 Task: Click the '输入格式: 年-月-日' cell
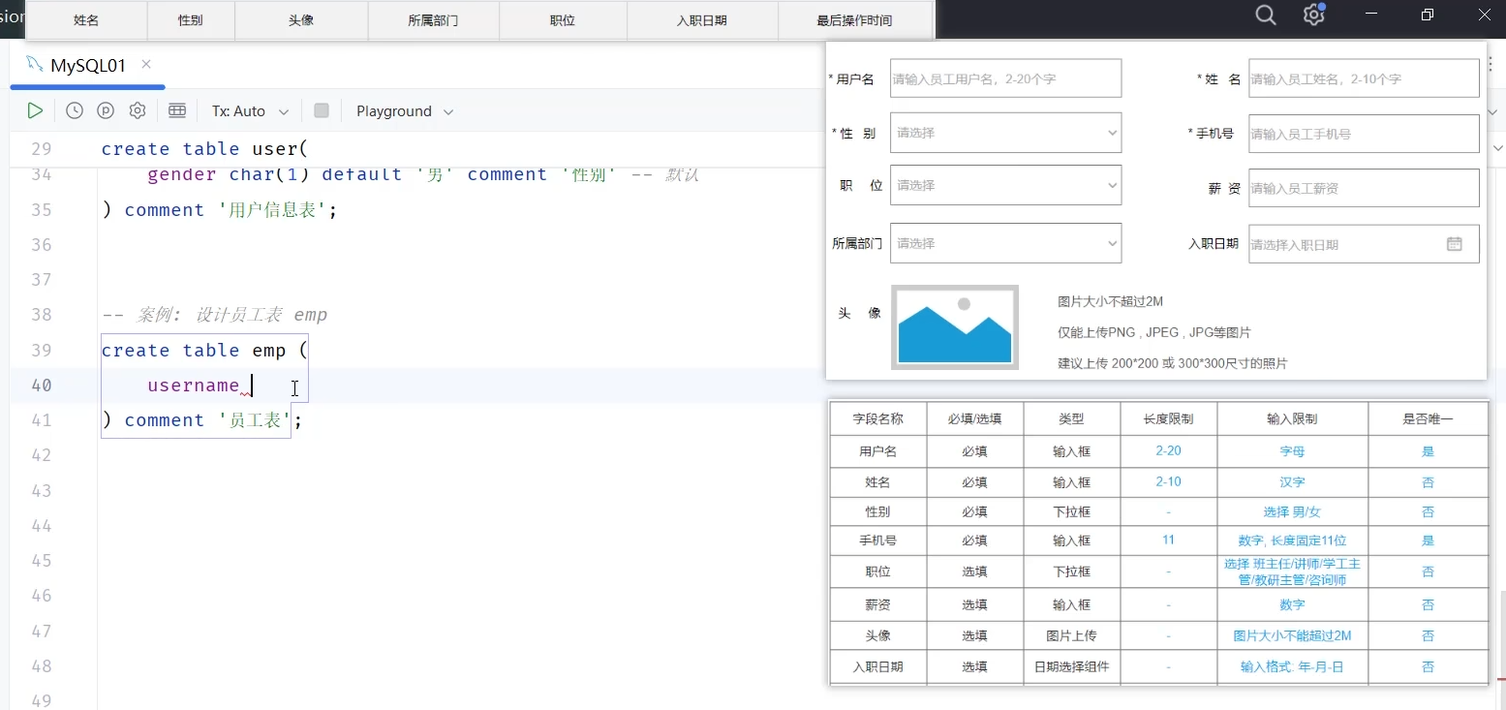[1292, 666]
